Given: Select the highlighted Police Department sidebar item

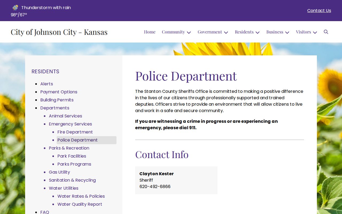Looking at the screenshot, I should coord(87,140).
